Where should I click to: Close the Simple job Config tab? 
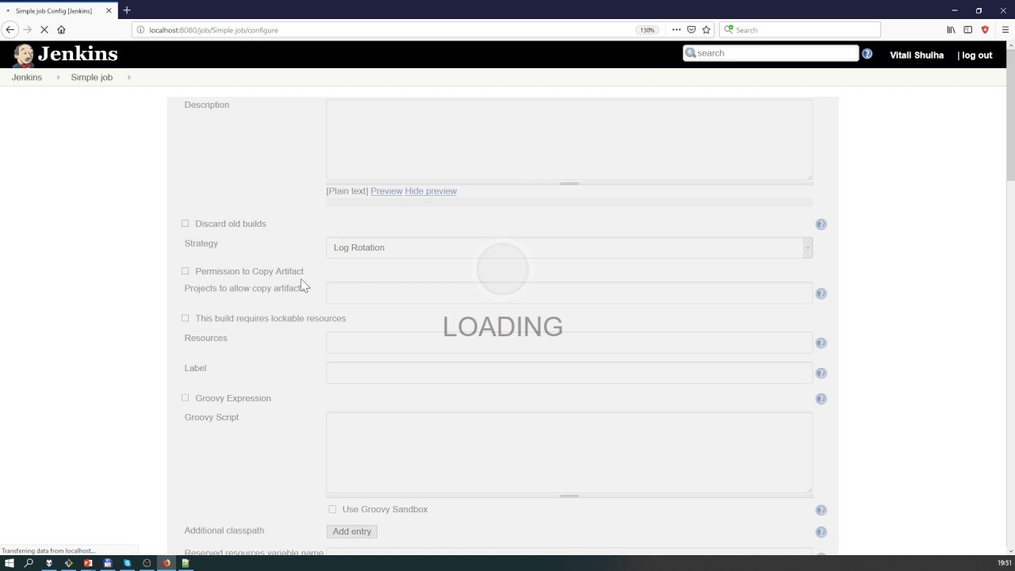pyautogui.click(x=109, y=10)
